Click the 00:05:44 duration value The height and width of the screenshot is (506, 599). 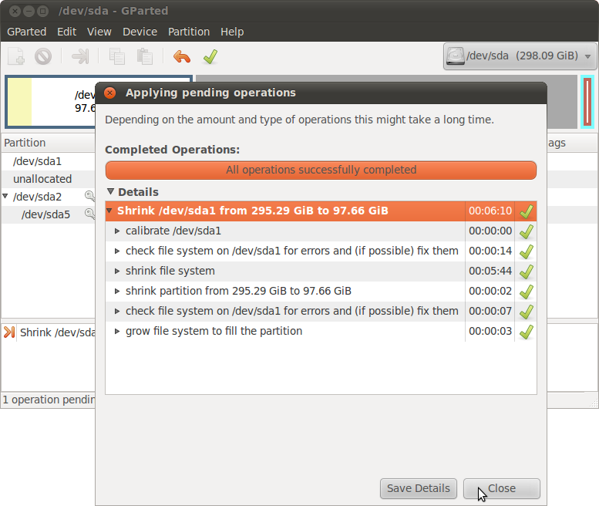click(490, 271)
